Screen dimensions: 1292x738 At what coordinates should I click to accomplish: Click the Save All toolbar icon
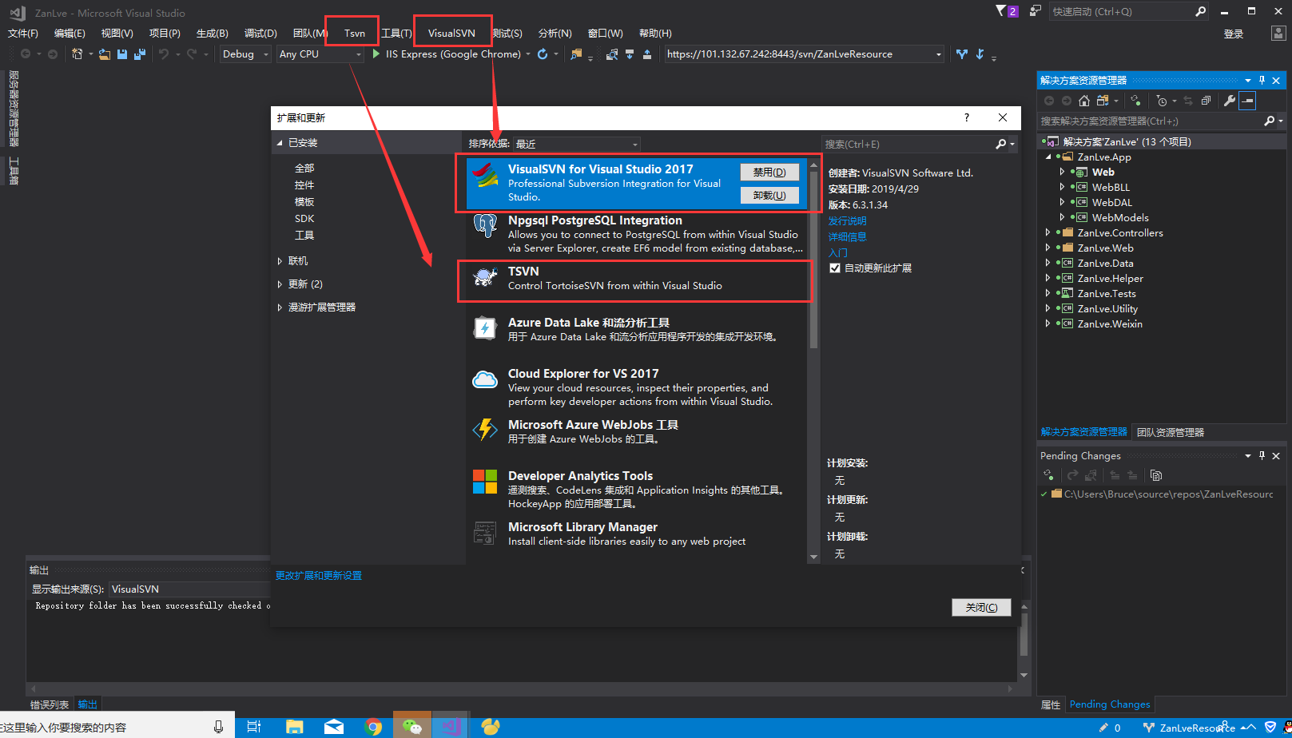tap(140, 54)
